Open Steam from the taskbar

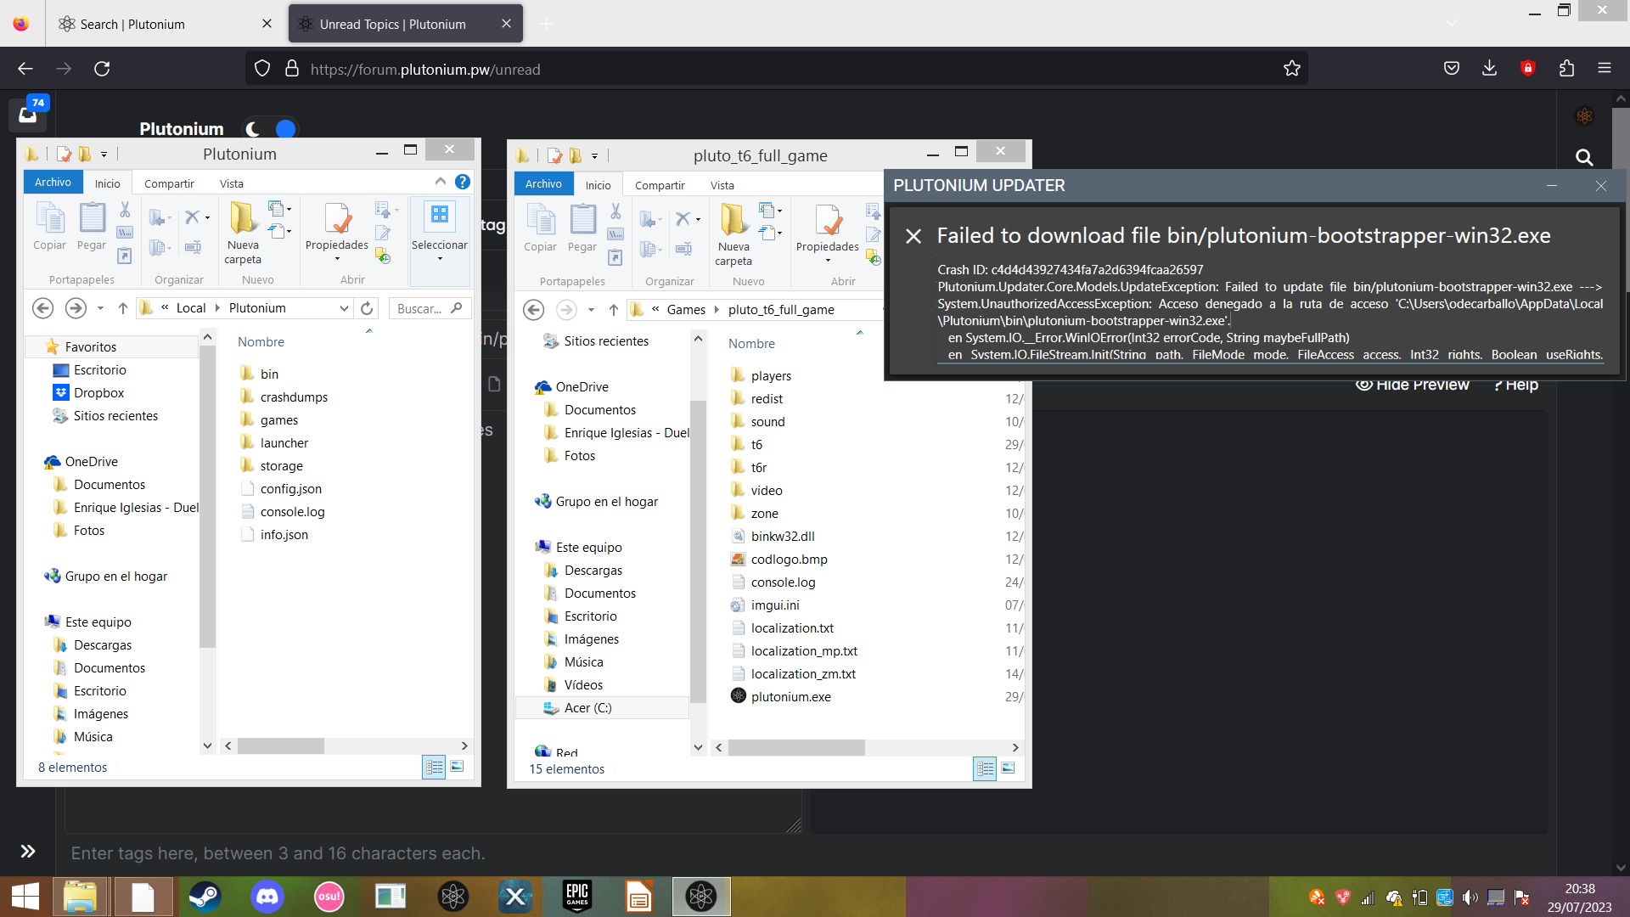(205, 897)
